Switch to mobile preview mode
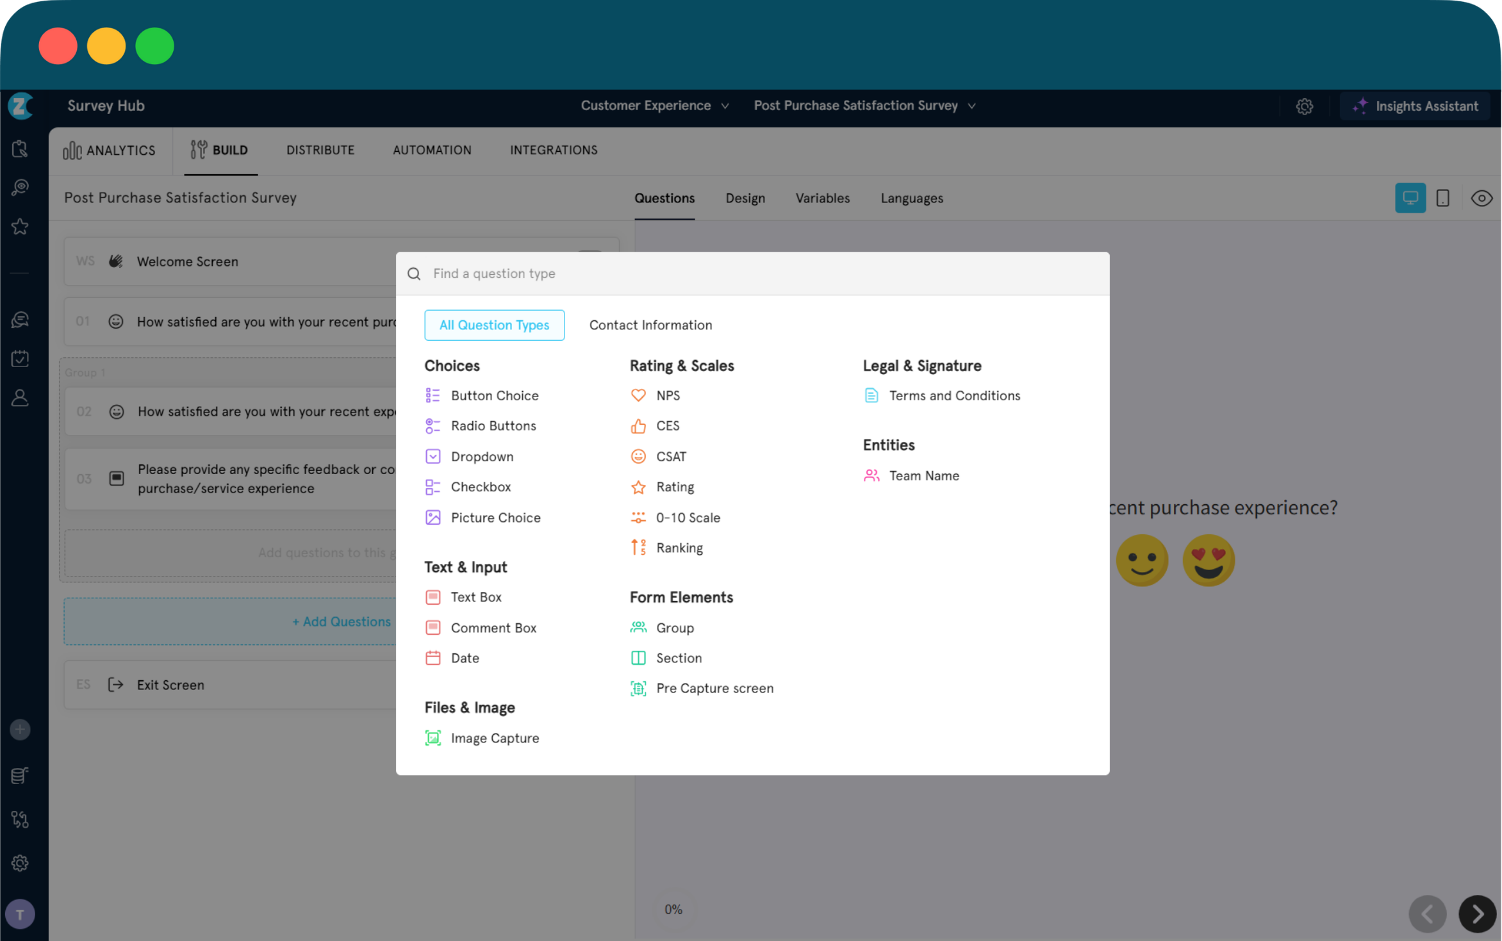Screen dimensions: 1502x941 point(1442,199)
